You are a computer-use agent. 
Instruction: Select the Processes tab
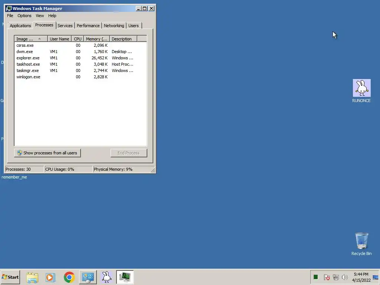44,25
